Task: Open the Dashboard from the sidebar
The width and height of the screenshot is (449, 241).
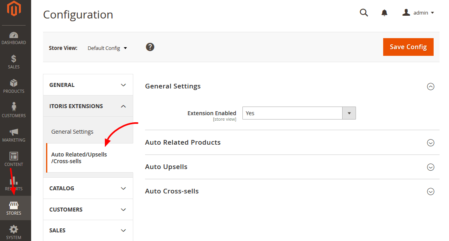Action: 14,37
